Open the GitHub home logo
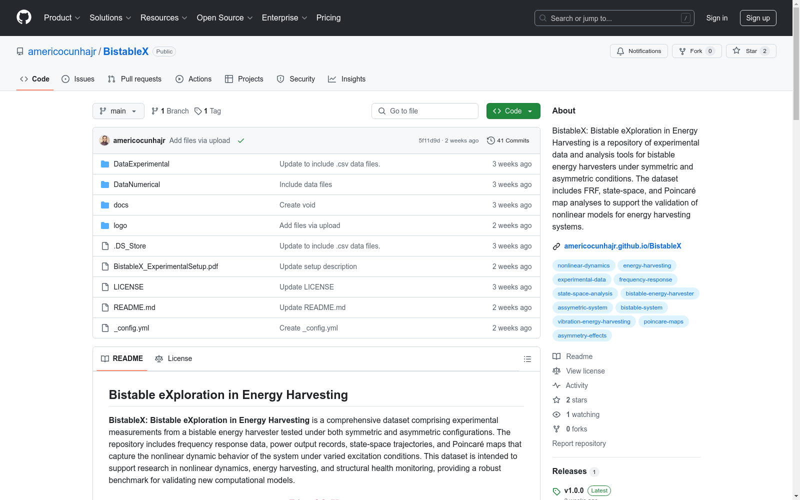800x500 pixels. [24, 17]
